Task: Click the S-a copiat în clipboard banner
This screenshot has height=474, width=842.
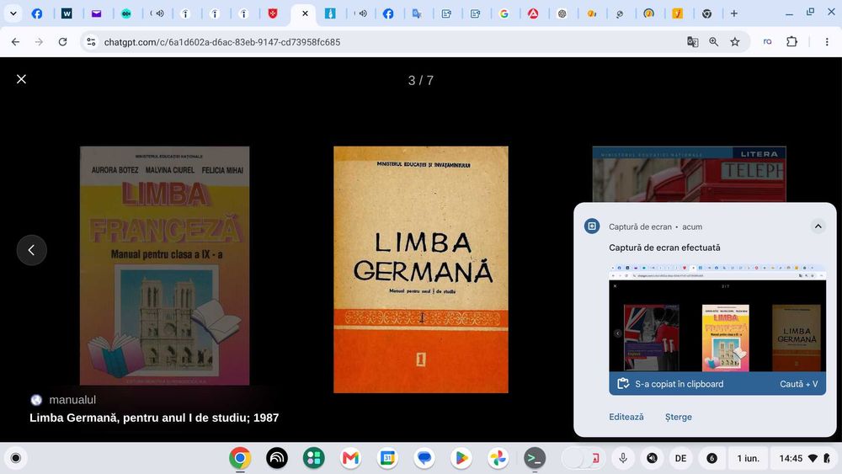Action: pos(717,384)
